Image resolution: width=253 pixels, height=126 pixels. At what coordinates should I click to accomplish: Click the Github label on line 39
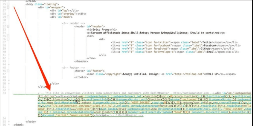205,49
